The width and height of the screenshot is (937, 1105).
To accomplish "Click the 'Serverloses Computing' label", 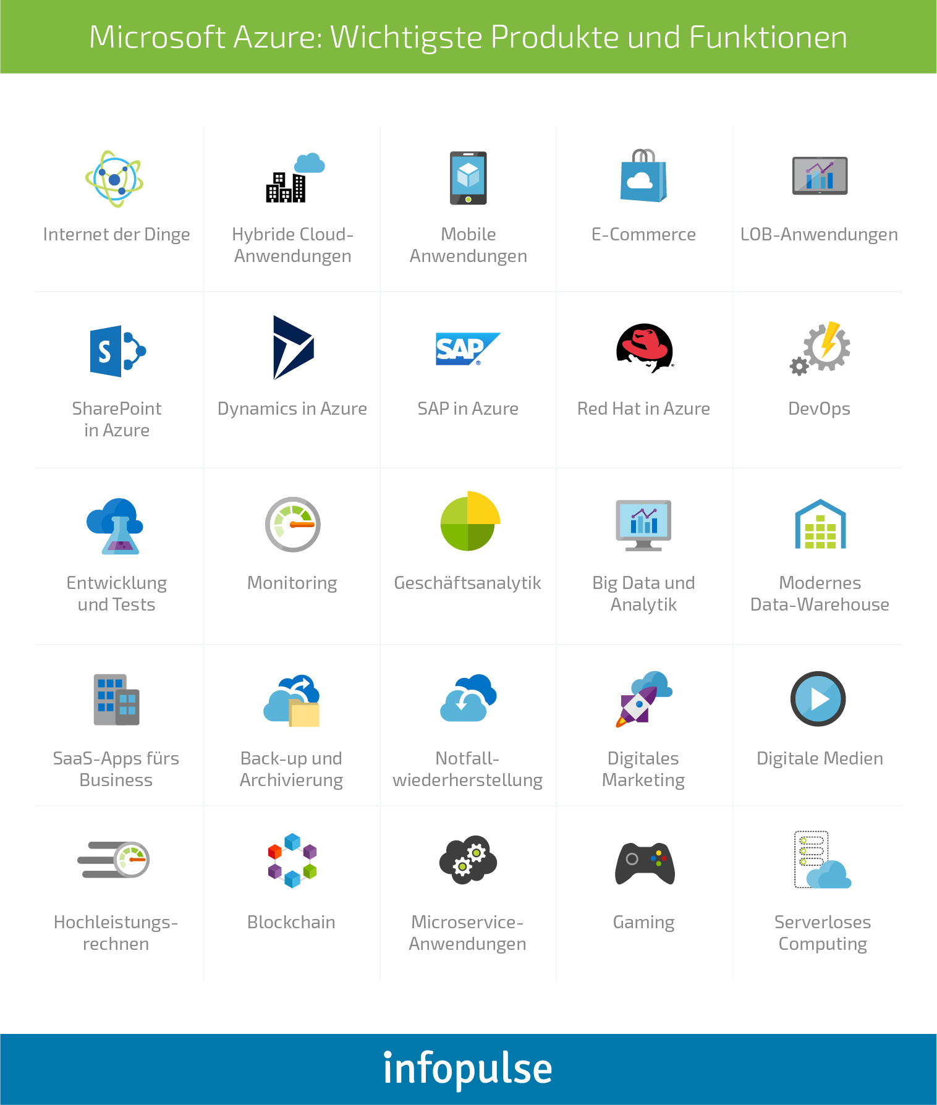I will pyautogui.click(x=823, y=933).
